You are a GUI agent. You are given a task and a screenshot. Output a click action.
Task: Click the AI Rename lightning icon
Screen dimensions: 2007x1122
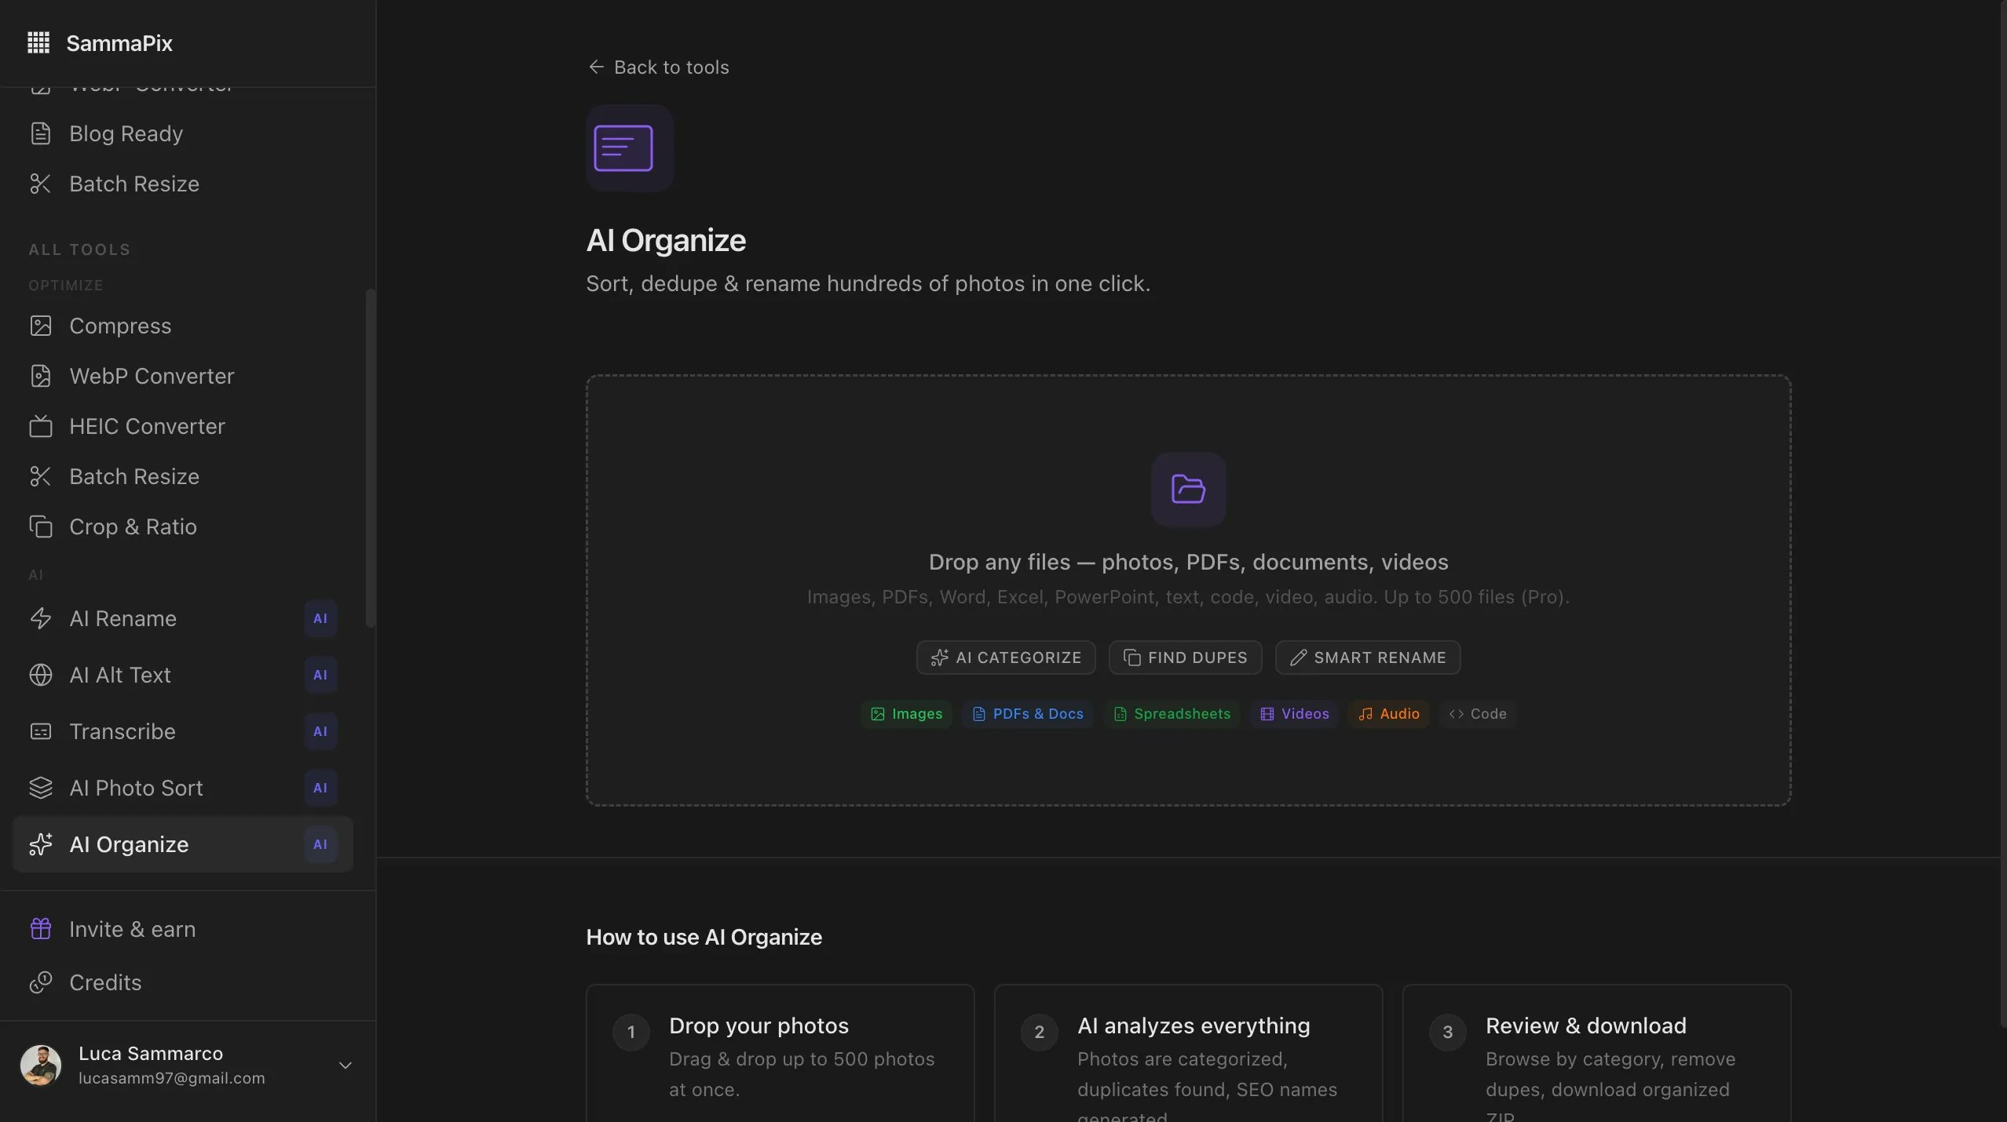41,618
